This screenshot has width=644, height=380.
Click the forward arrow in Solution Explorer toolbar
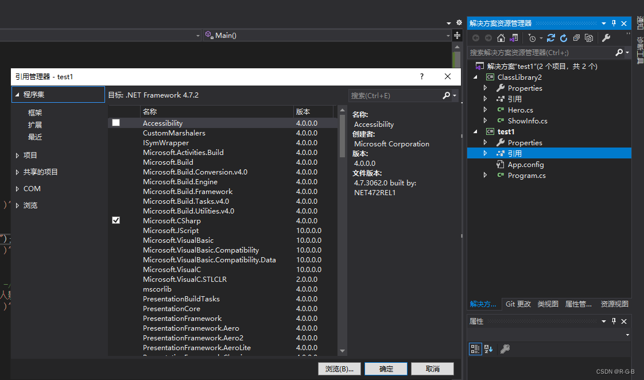[488, 38]
